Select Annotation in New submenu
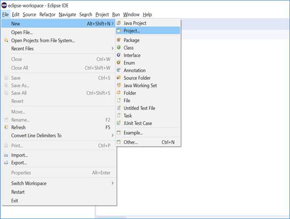This screenshot has width=290, height=219. point(148,70)
